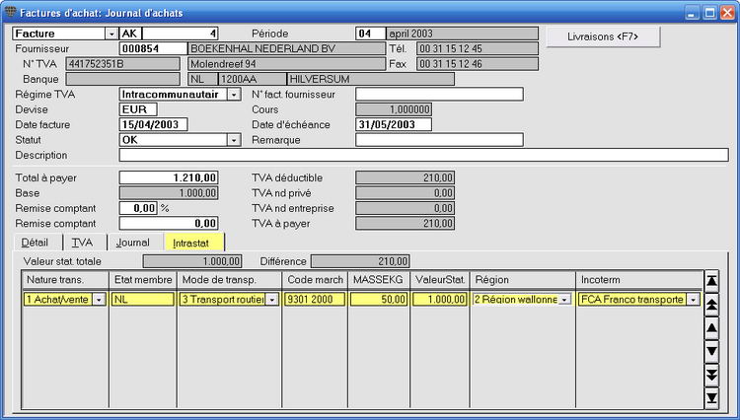740x420 pixels.
Task: Click the Description input field
Action: 424,155
